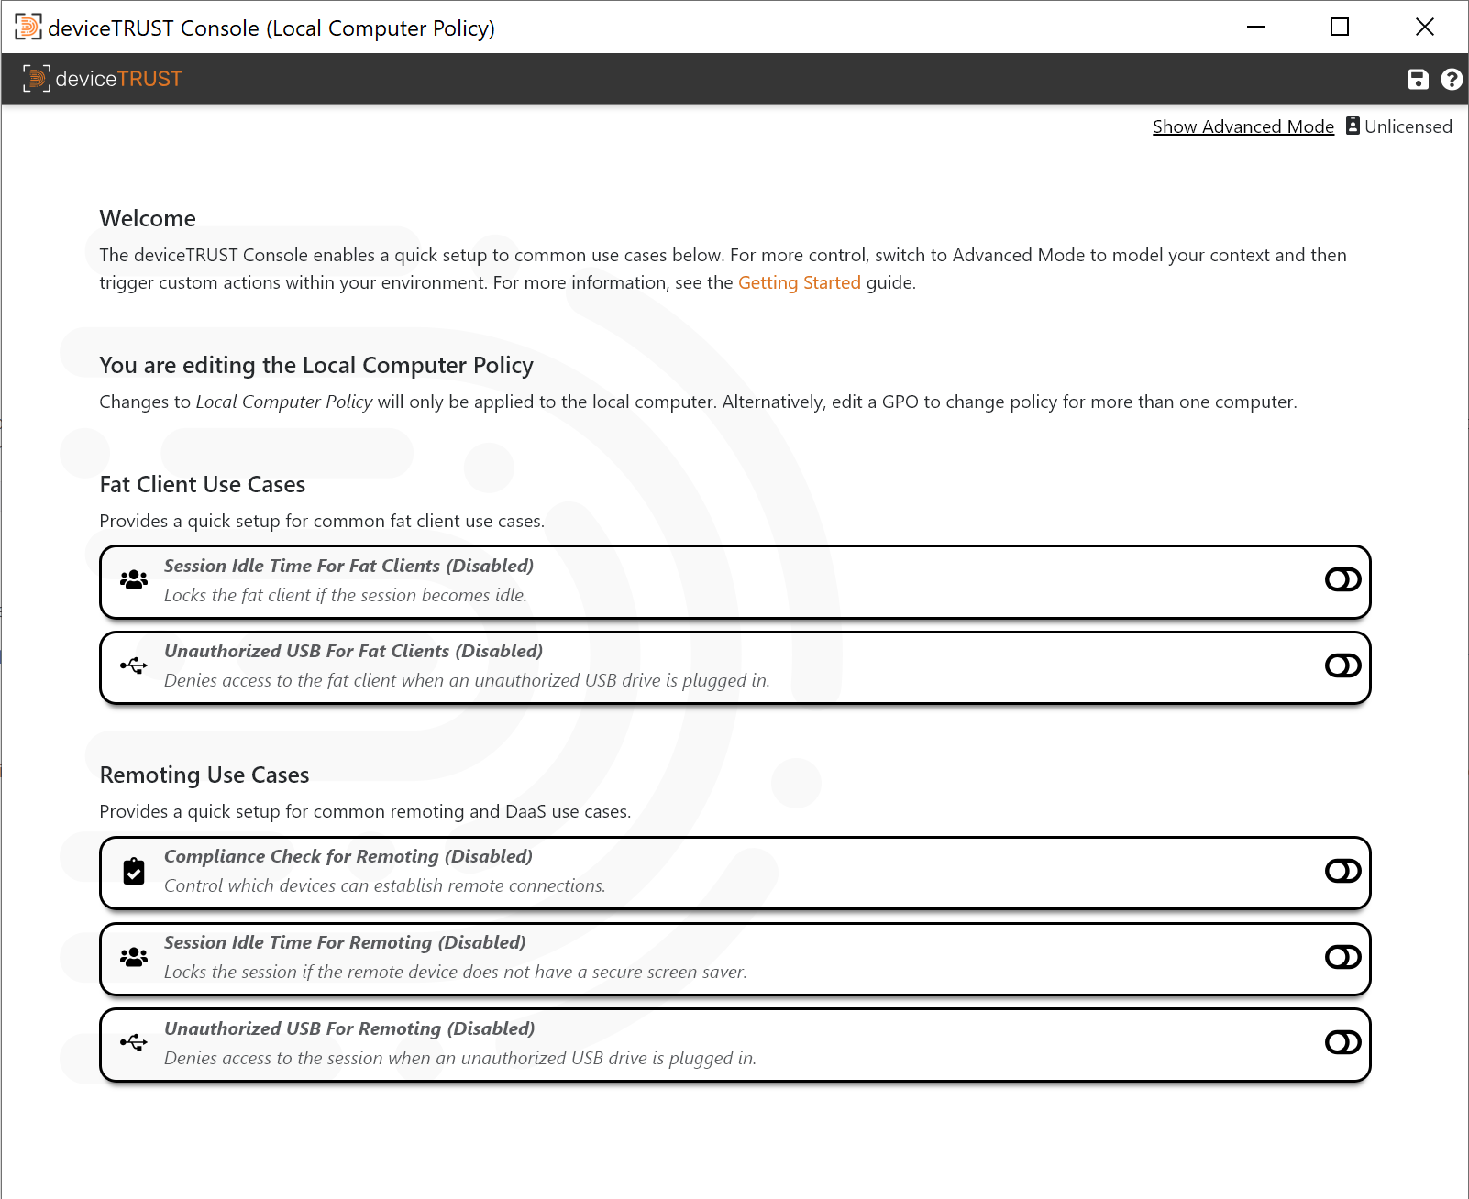1469x1199 pixels.
Task: Click the deviceTRUST logo in the header
Action: (x=102, y=79)
